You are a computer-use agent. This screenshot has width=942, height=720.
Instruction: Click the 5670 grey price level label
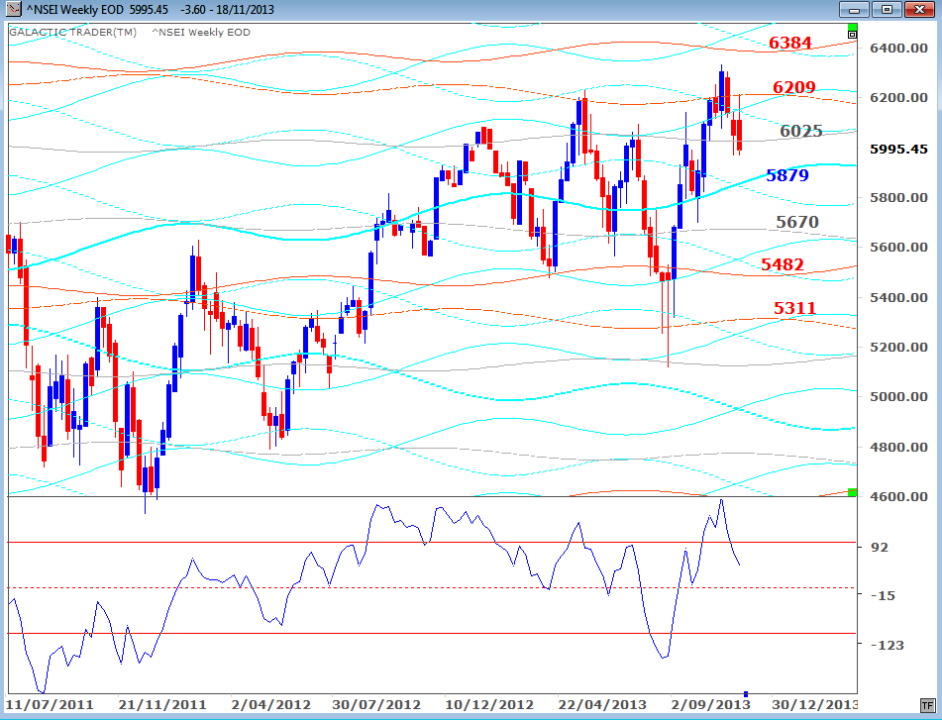coord(797,222)
